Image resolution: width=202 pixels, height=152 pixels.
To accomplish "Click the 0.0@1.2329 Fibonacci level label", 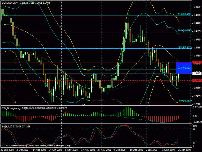I will (x=185, y=101).
